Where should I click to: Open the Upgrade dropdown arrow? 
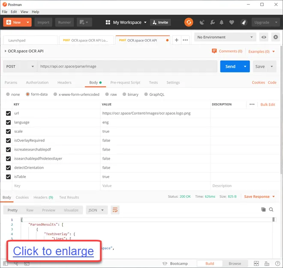pos(276,22)
